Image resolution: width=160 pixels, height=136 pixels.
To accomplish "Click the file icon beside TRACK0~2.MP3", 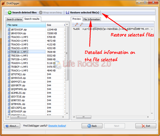I will [9, 41].
